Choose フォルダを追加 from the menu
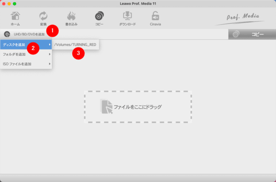Screen dimensions: 276x182 pyautogui.click(x=26, y=54)
